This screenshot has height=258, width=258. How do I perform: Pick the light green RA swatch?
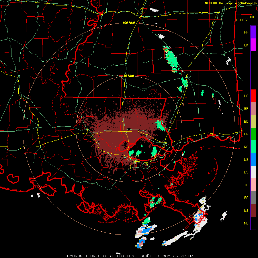click(x=253, y=147)
